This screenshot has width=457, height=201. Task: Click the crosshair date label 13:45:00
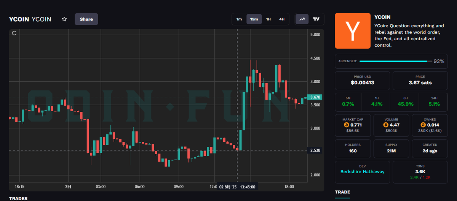[x=238, y=187]
